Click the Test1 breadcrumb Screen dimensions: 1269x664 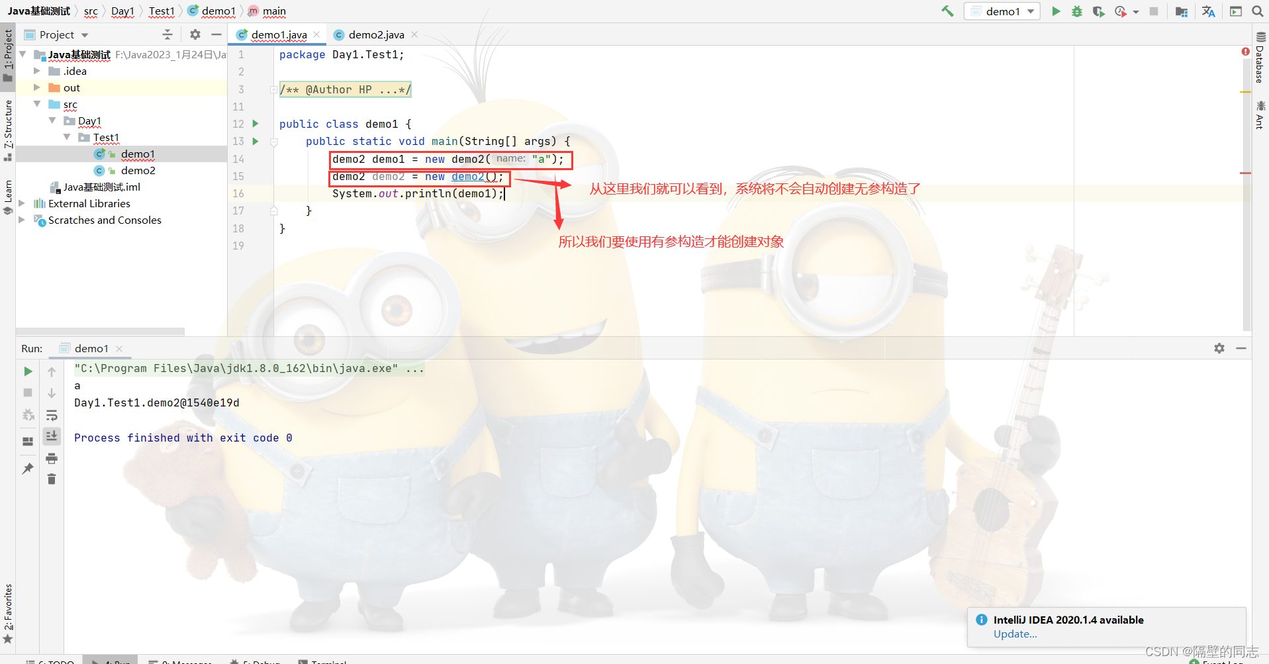pyautogui.click(x=162, y=11)
